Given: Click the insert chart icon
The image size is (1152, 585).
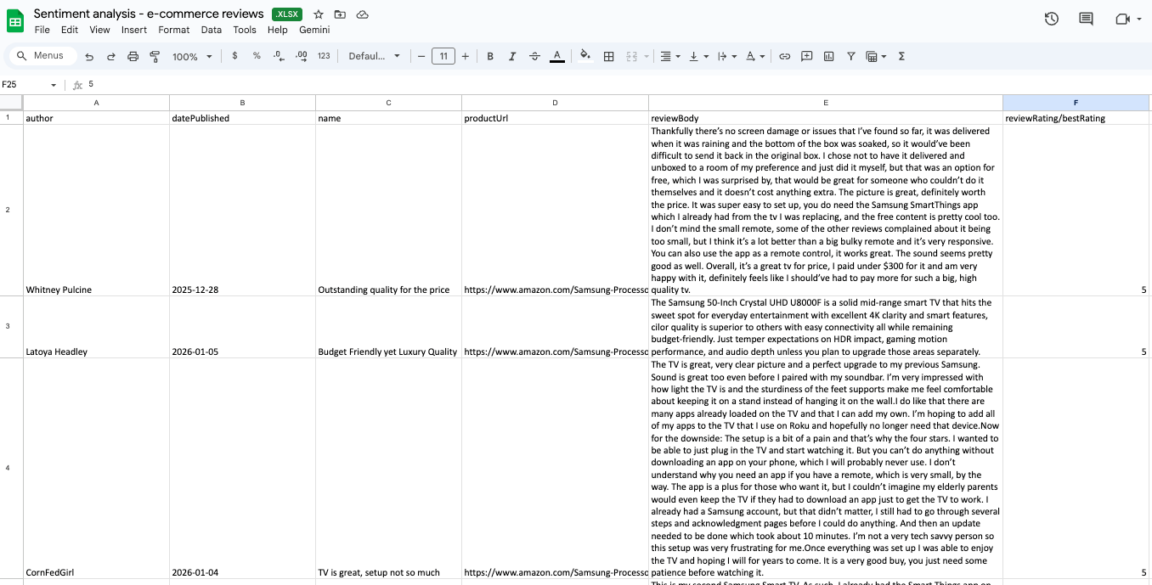Looking at the screenshot, I should [x=828, y=56].
